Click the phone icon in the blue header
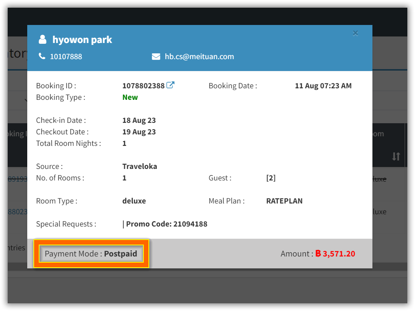The image size is (415, 311). click(x=42, y=56)
